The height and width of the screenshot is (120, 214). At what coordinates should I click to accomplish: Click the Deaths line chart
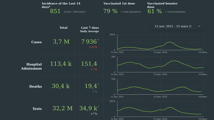click(x=160, y=86)
